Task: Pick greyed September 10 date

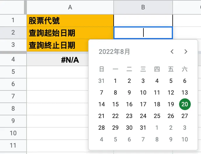Action: point(185,139)
